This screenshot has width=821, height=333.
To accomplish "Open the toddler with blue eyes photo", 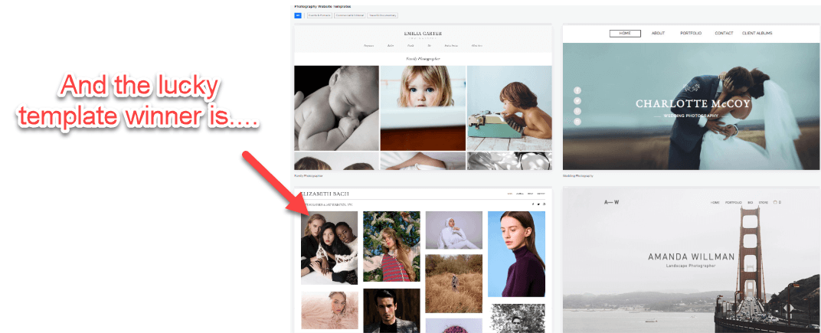I will pyautogui.click(x=423, y=108).
